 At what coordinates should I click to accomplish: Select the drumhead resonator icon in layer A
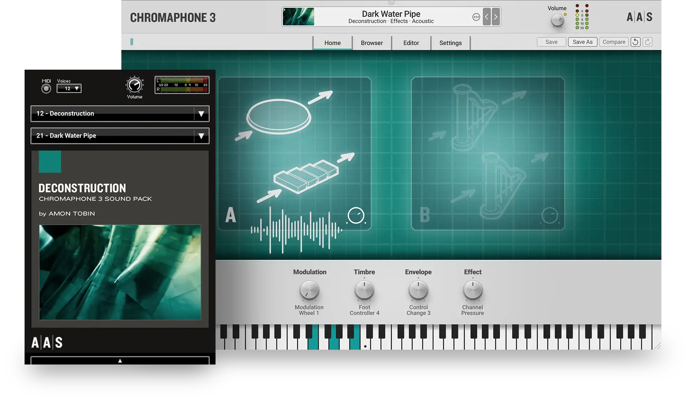[278, 117]
